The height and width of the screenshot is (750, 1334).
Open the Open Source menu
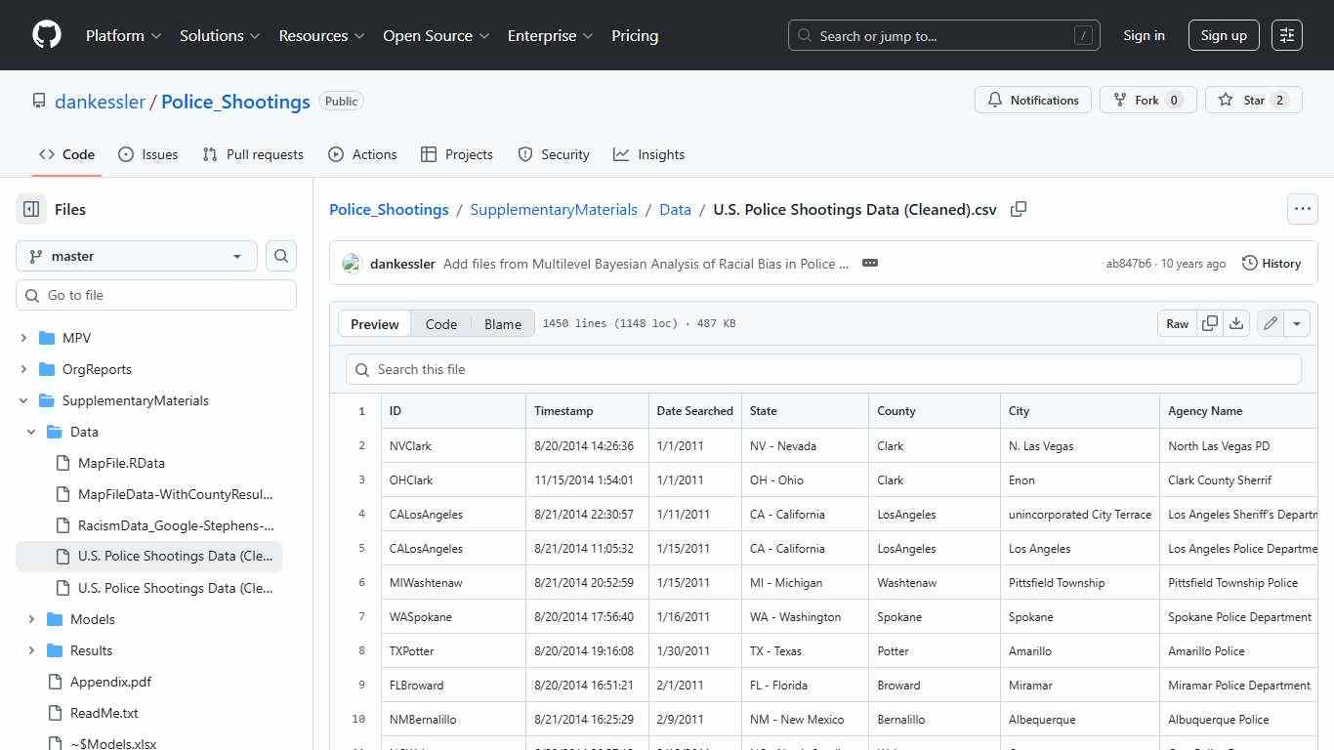436,35
